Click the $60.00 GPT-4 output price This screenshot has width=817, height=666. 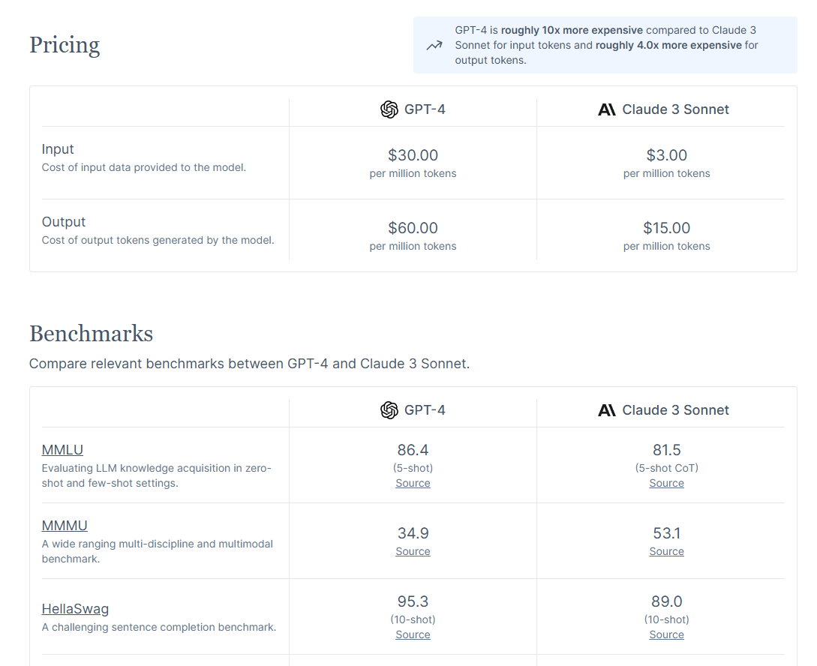point(413,228)
